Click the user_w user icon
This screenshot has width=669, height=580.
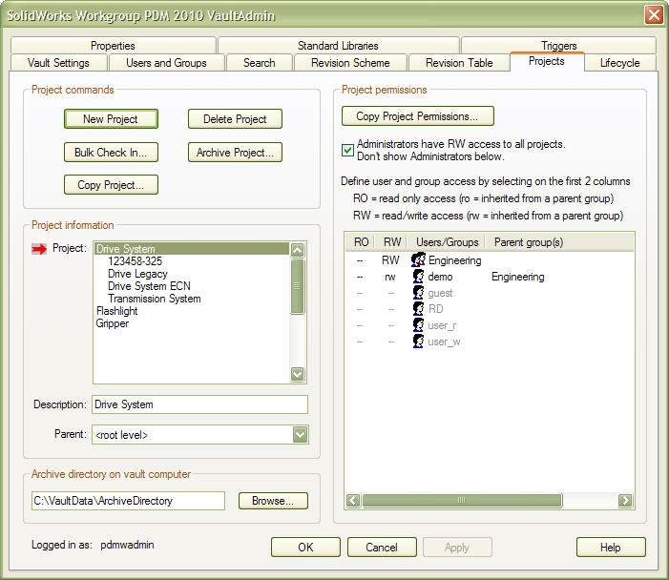[418, 342]
